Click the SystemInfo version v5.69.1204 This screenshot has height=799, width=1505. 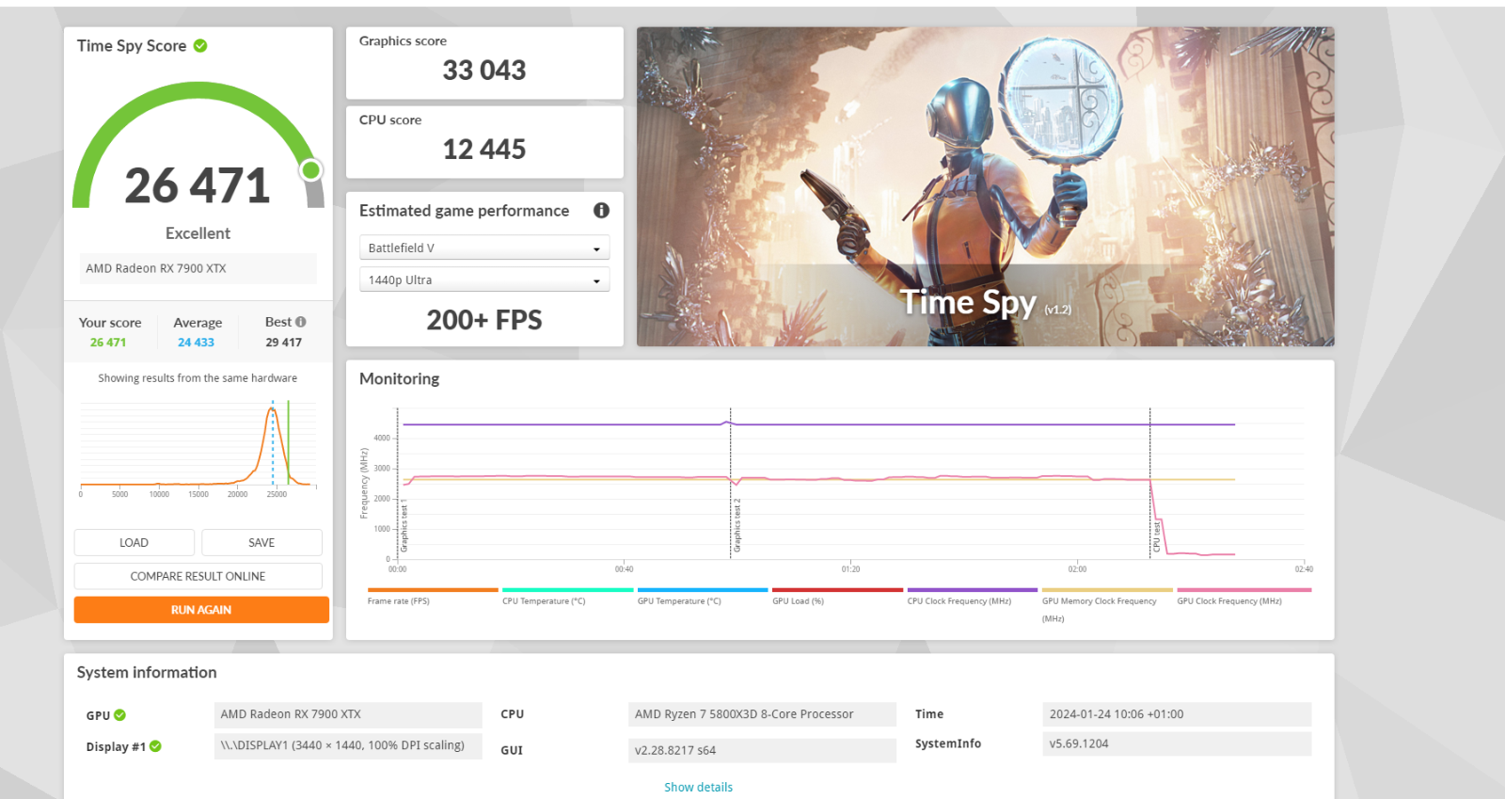pos(1177,743)
